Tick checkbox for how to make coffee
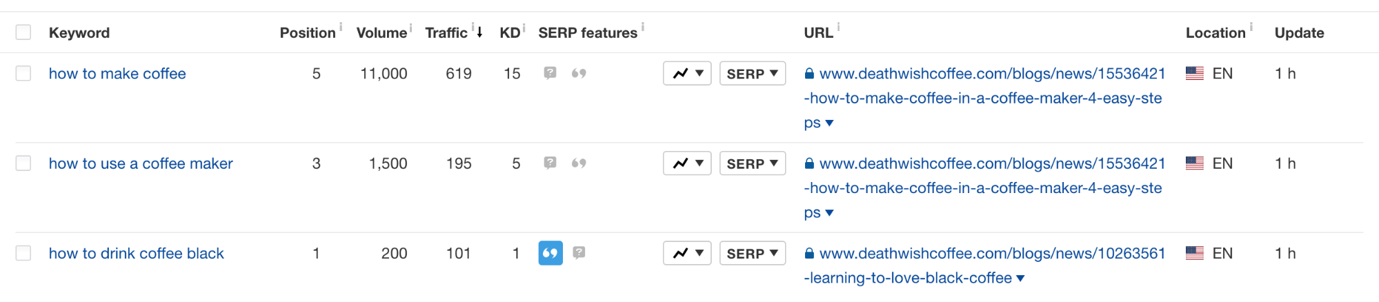The height and width of the screenshot is (302, 1379). click(x=23, y=73)
